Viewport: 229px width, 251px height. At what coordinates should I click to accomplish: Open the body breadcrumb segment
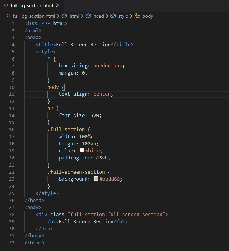148,16
